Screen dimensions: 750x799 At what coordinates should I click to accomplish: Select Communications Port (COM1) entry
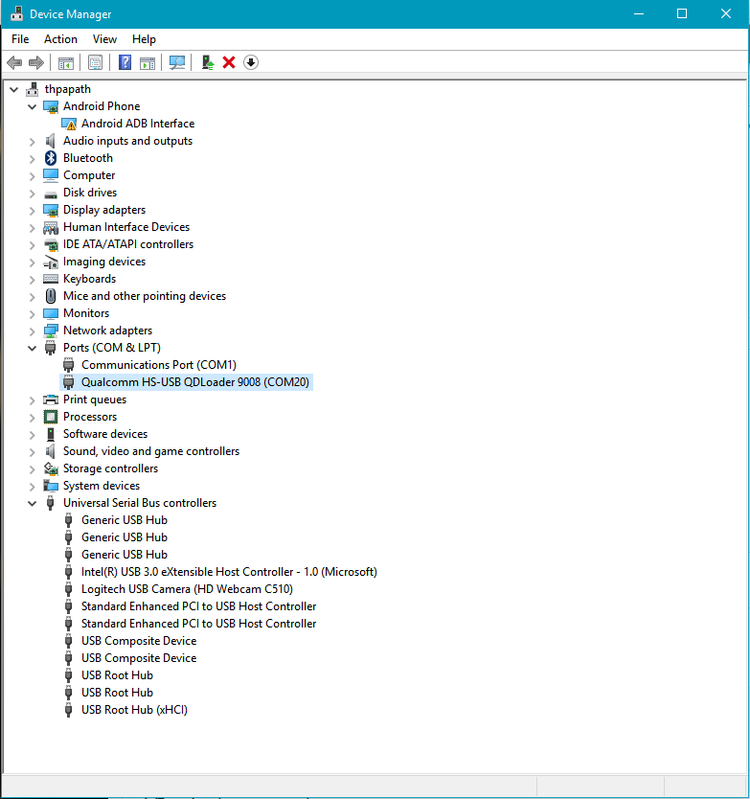coord(158,365)
